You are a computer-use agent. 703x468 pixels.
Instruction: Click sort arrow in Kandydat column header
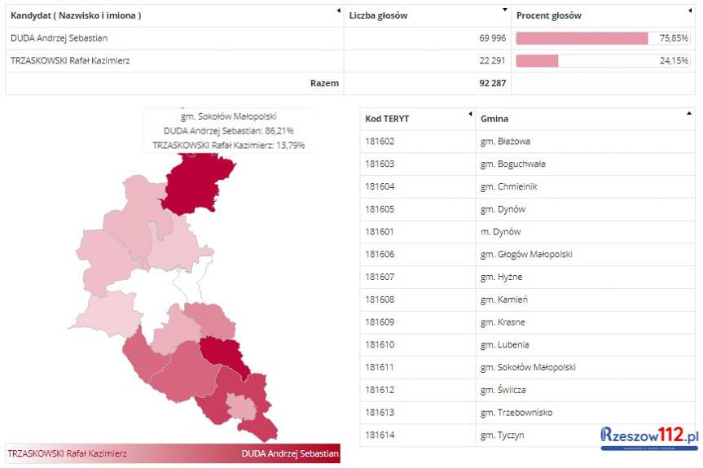pos(338,11)
